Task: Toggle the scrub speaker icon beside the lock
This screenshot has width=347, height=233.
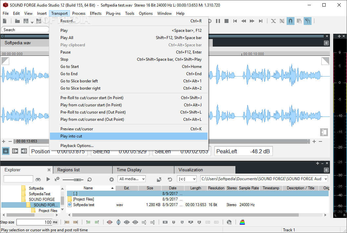Action: click(15, 151)
